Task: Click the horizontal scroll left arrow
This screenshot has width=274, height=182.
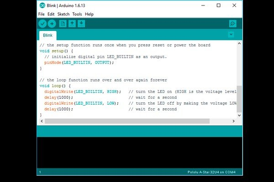Action: pos(42,121)
